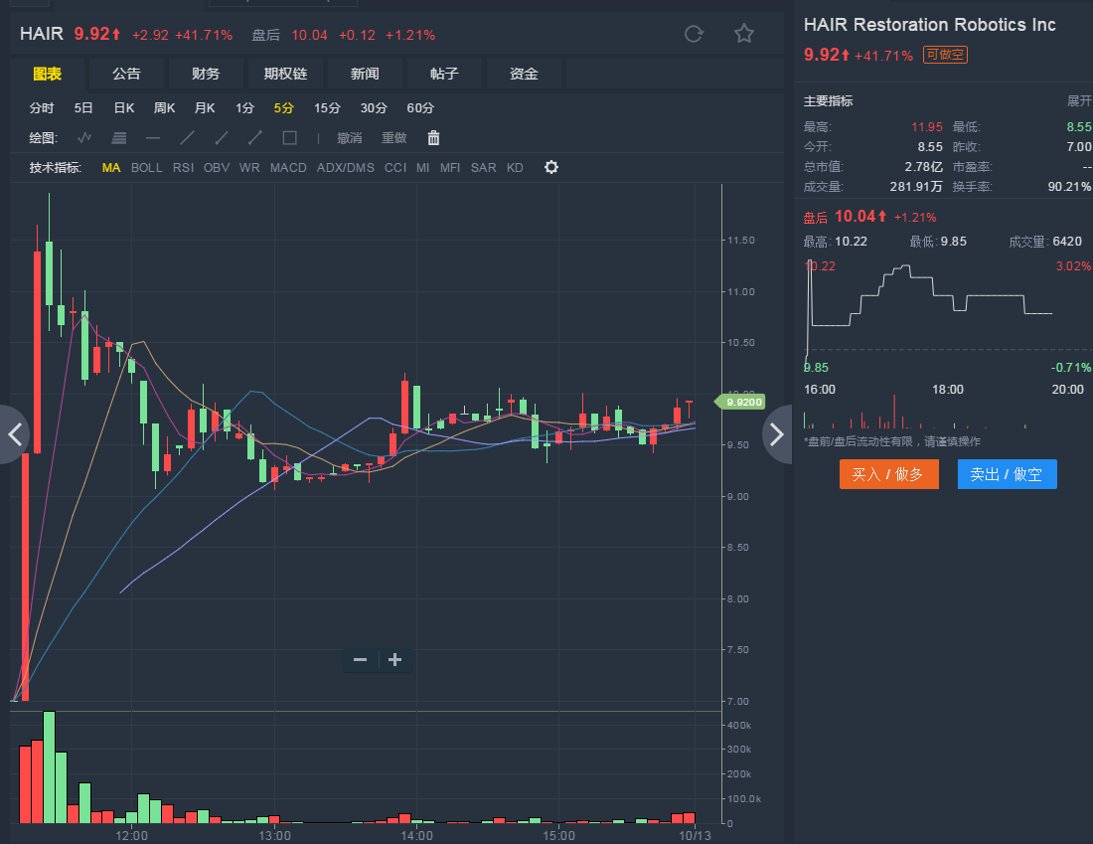
Task: Add HAIR to favorites with star icon
Action: click(743, 34)
